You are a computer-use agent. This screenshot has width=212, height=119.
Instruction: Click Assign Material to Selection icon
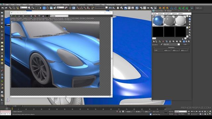[160, 41]
